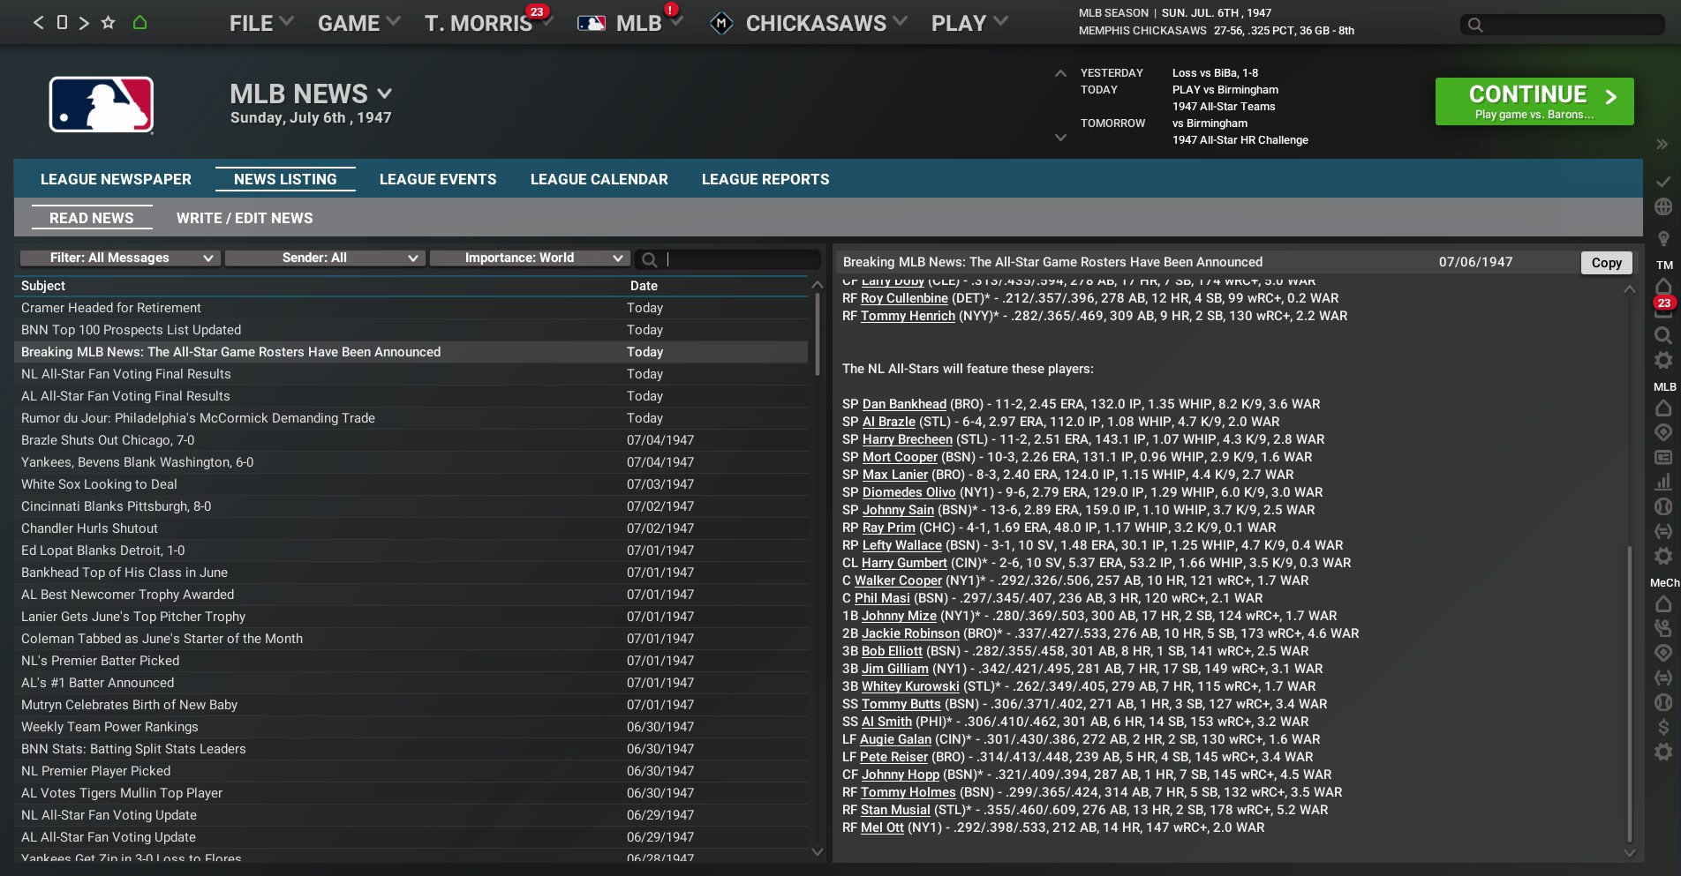Click CONTINUE to play game vs. Barons
Screen dimensions: 1681x876
click(x=1534, y=101)
